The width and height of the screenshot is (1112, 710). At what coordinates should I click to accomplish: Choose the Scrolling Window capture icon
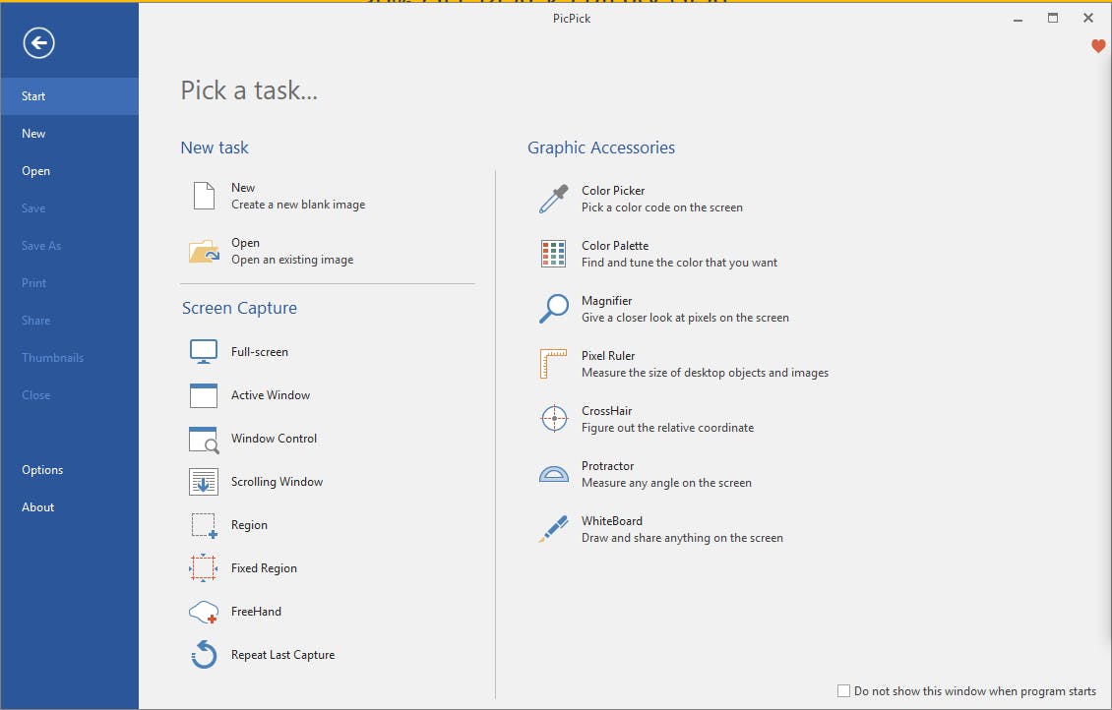[x=204, y=482]
